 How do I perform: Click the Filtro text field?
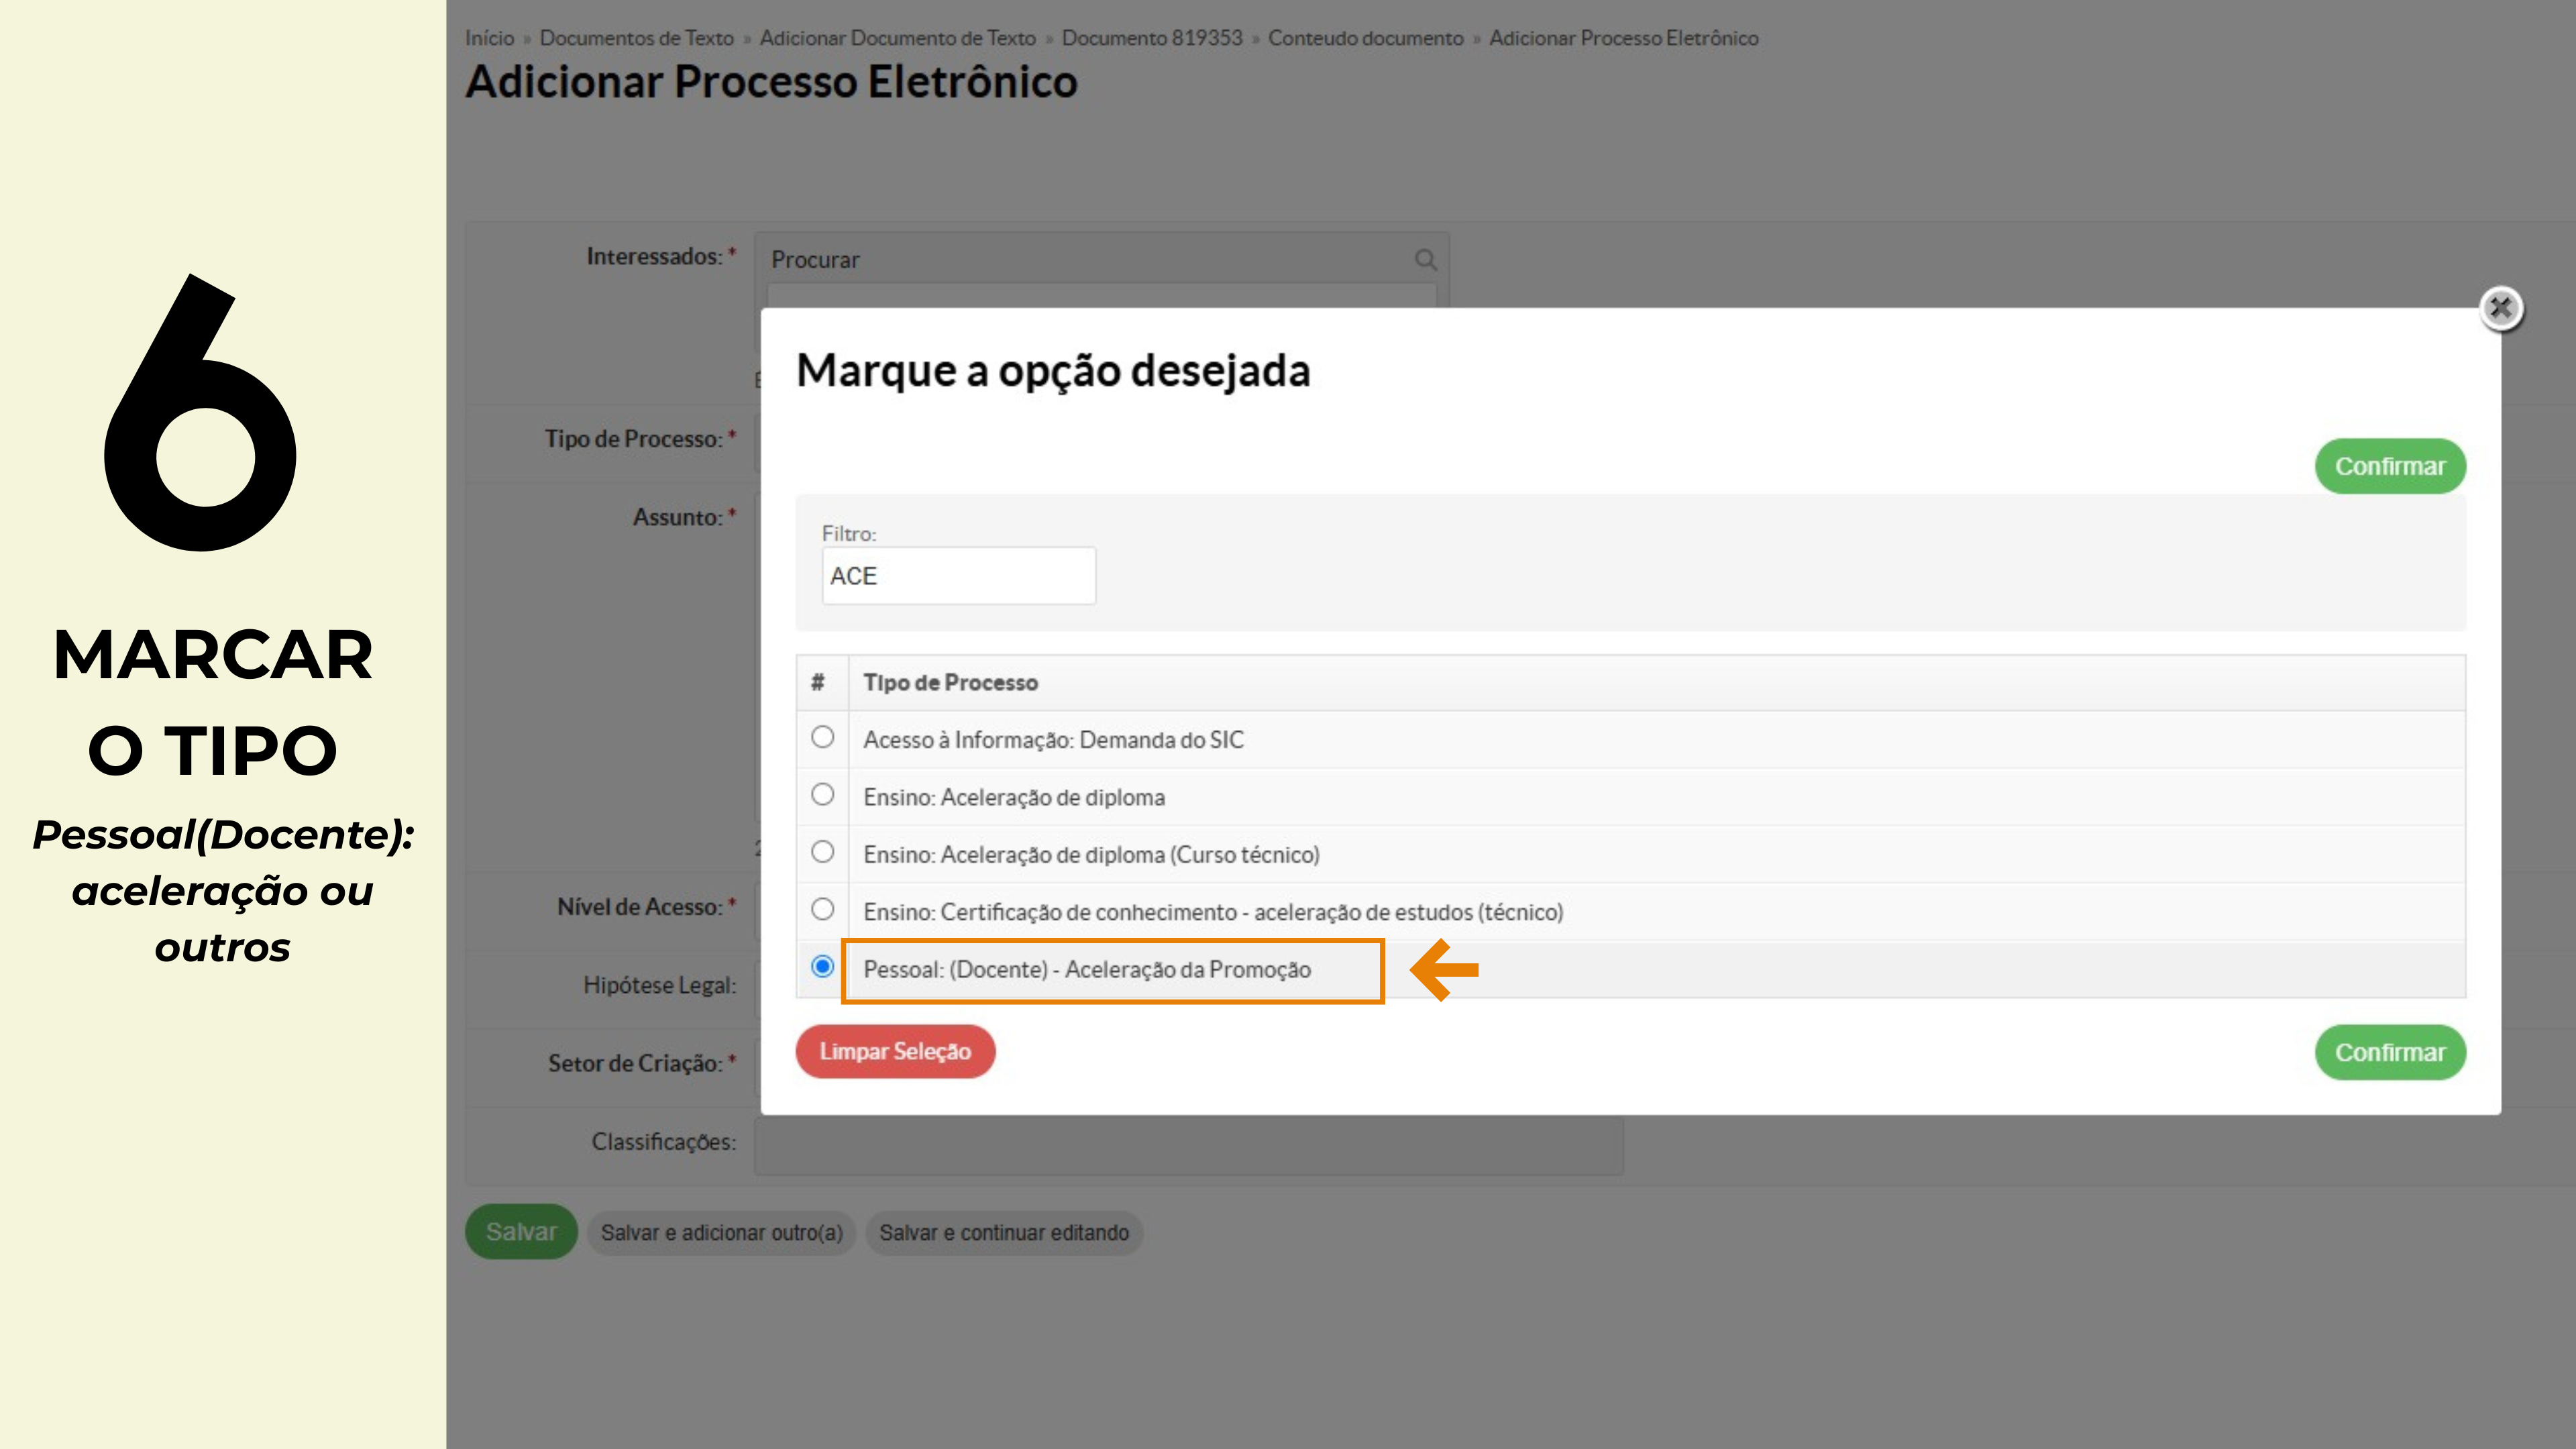[x=958, y=576]
